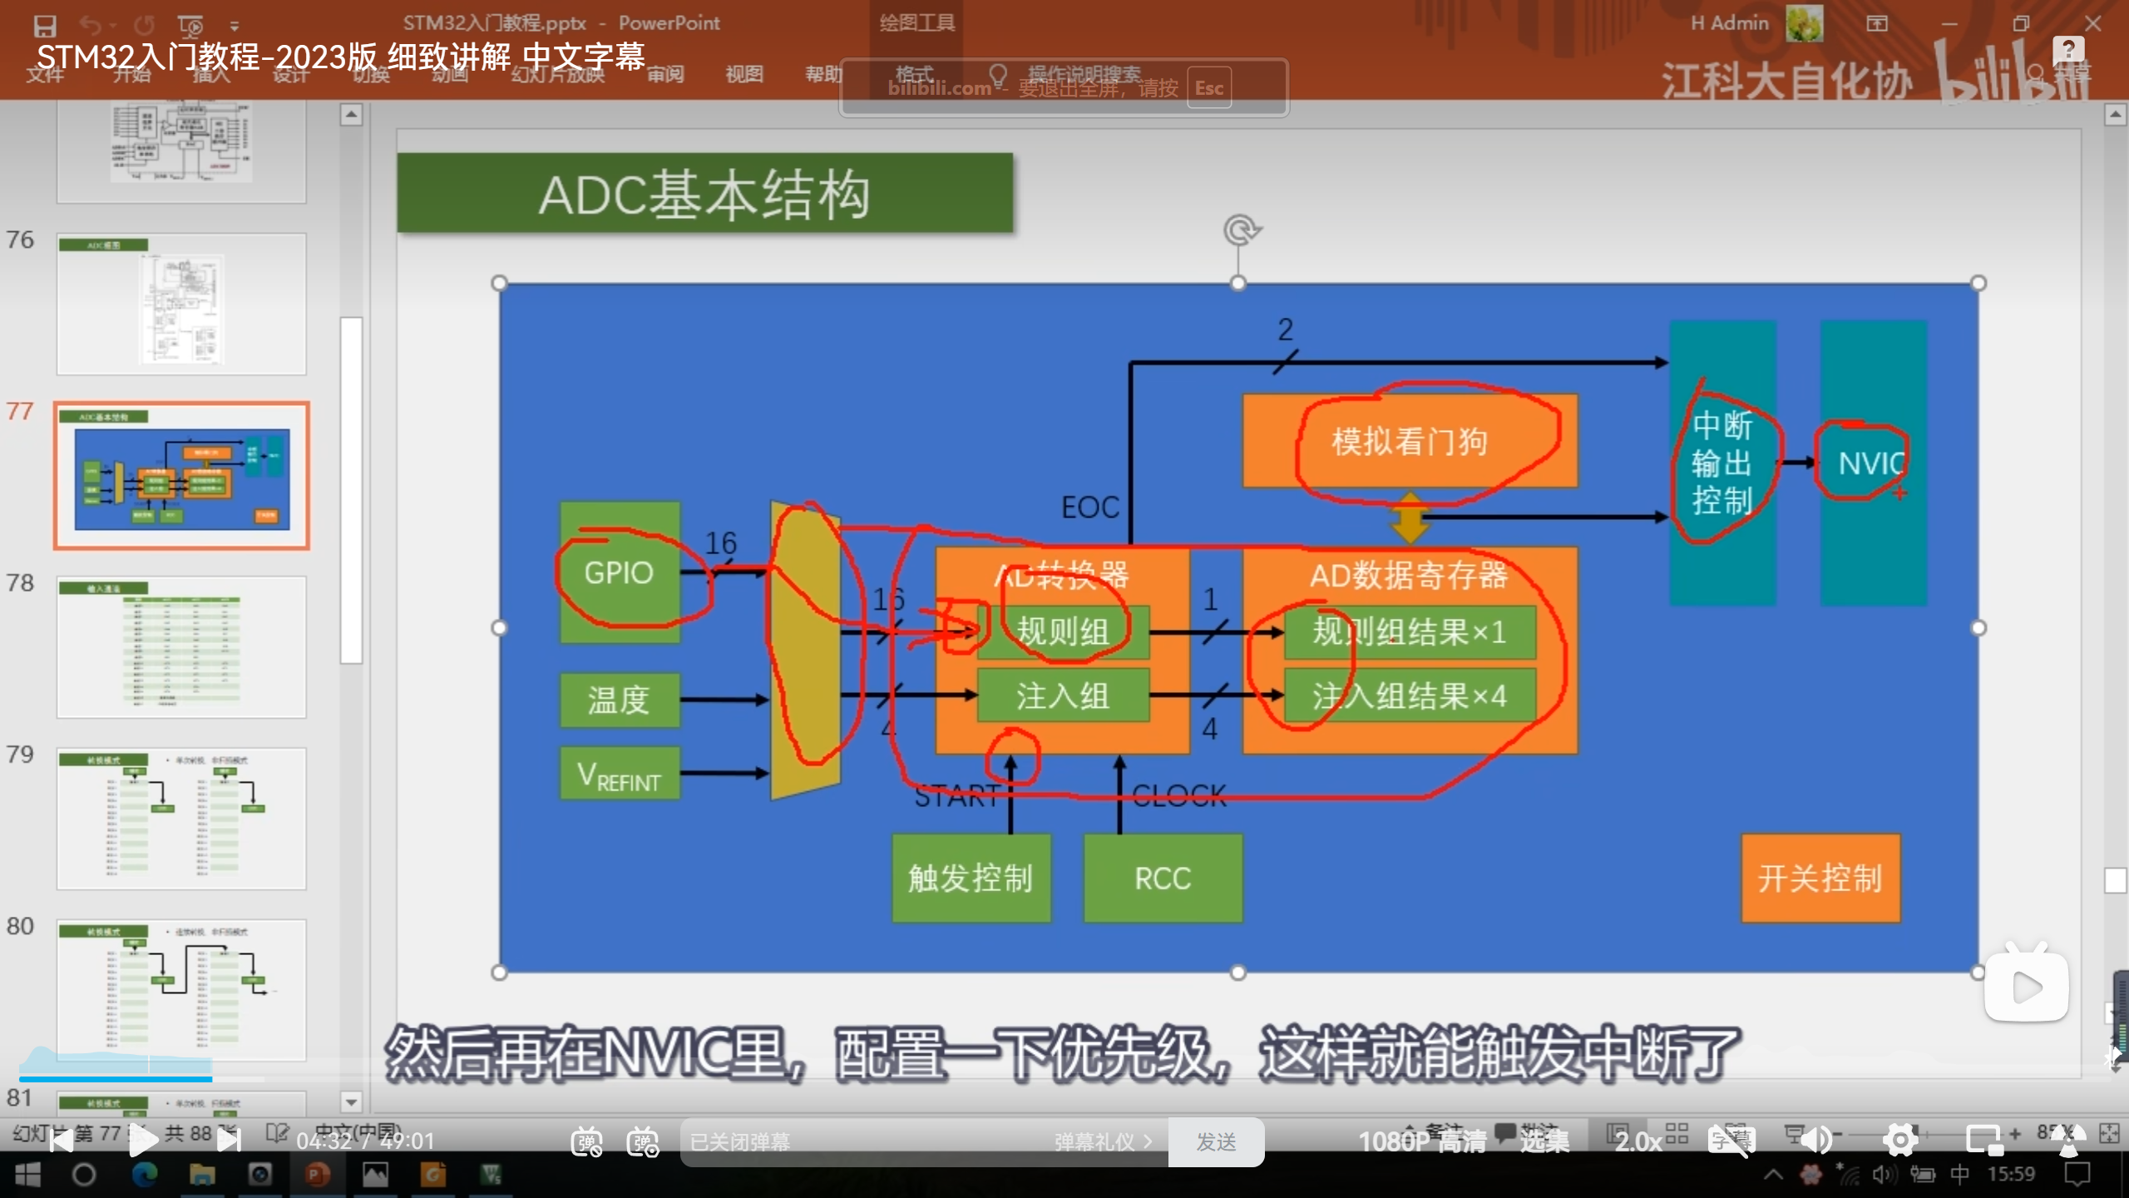Click the PowerPoint Save icon

pyautogui.click(x=45, y=25)
